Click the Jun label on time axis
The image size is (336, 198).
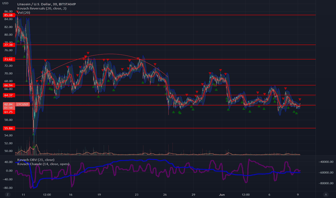coord(222,194)
